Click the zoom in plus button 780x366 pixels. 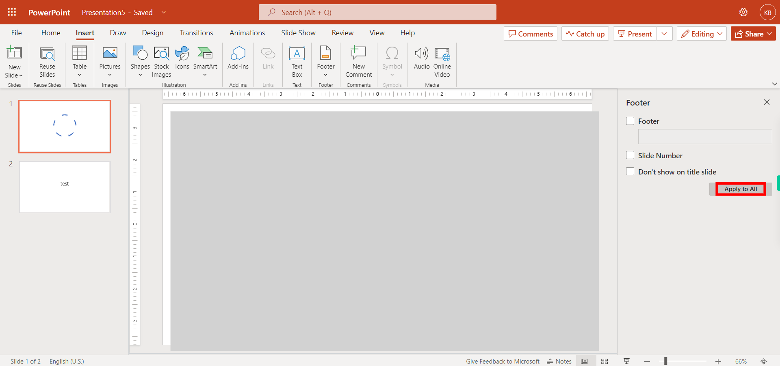click(x=718, y=361)
